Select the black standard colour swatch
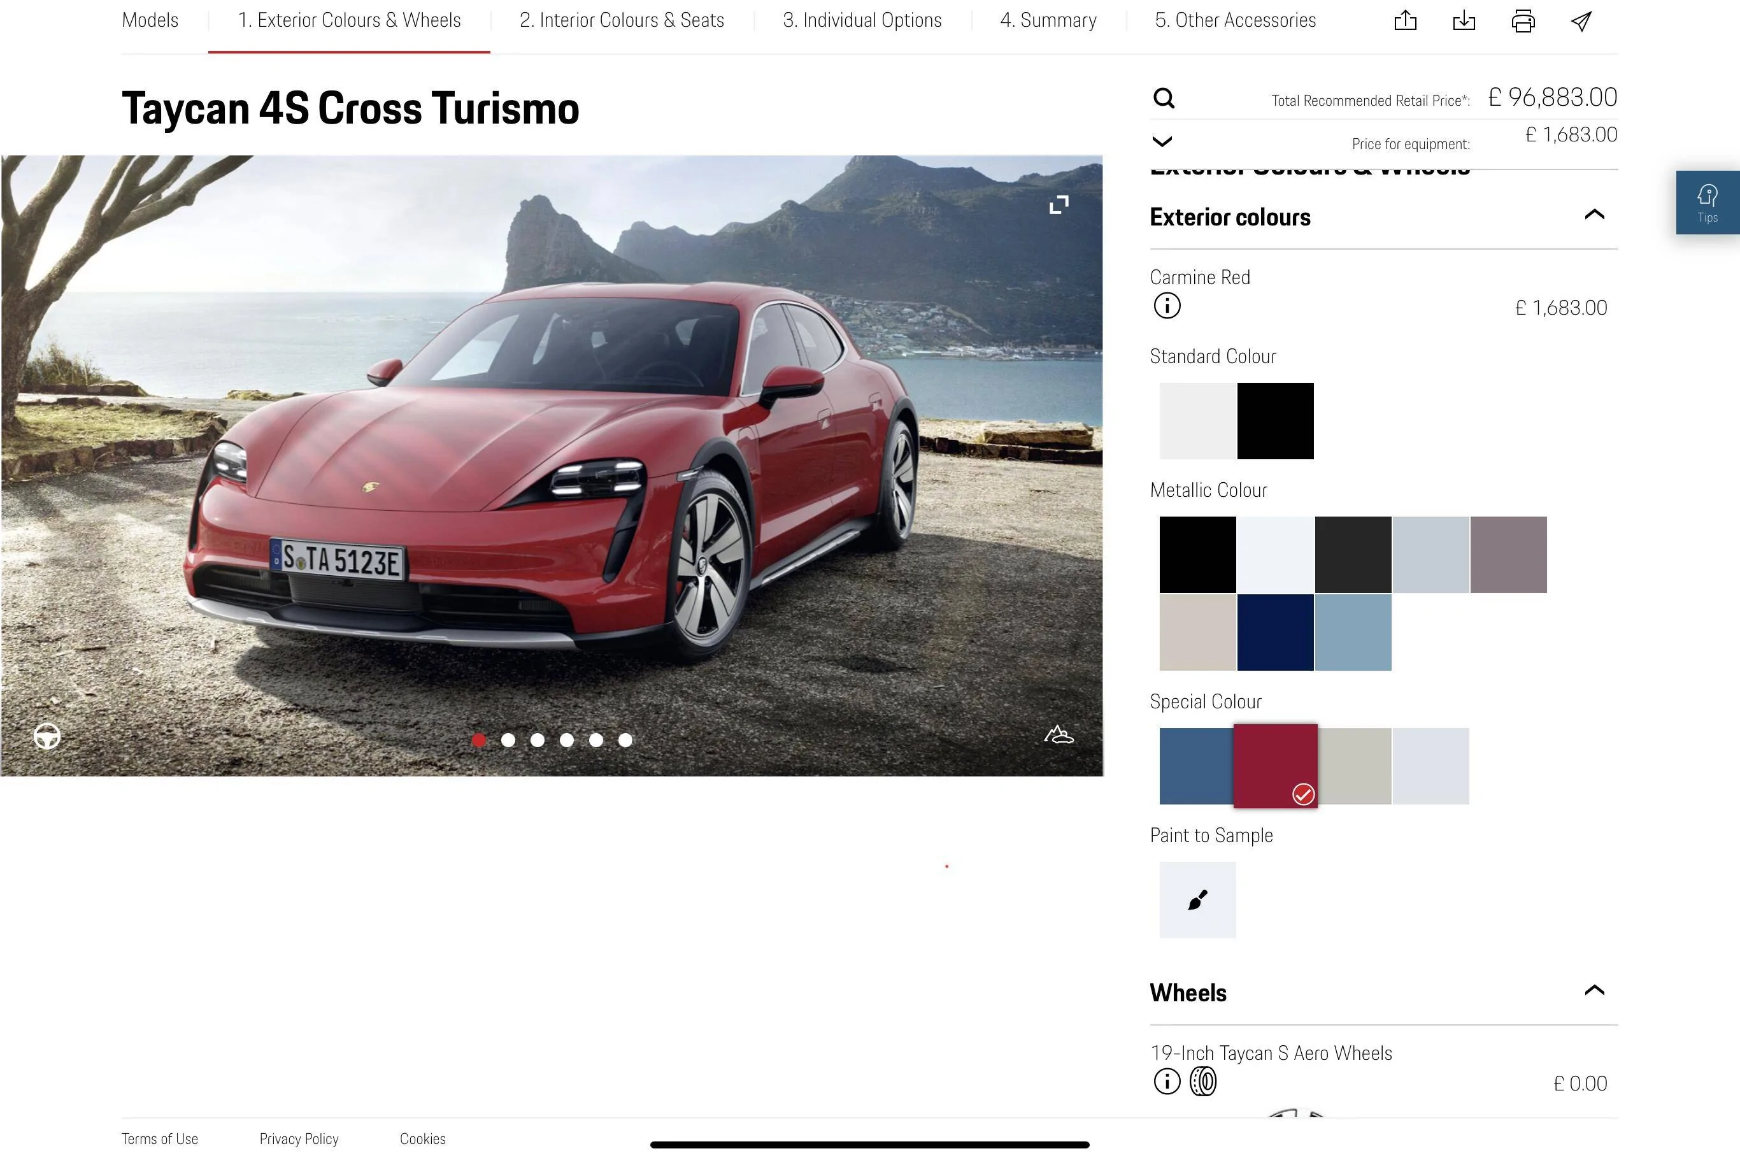Viewport: 1740px width, 1158px height. coord(1276,421)
